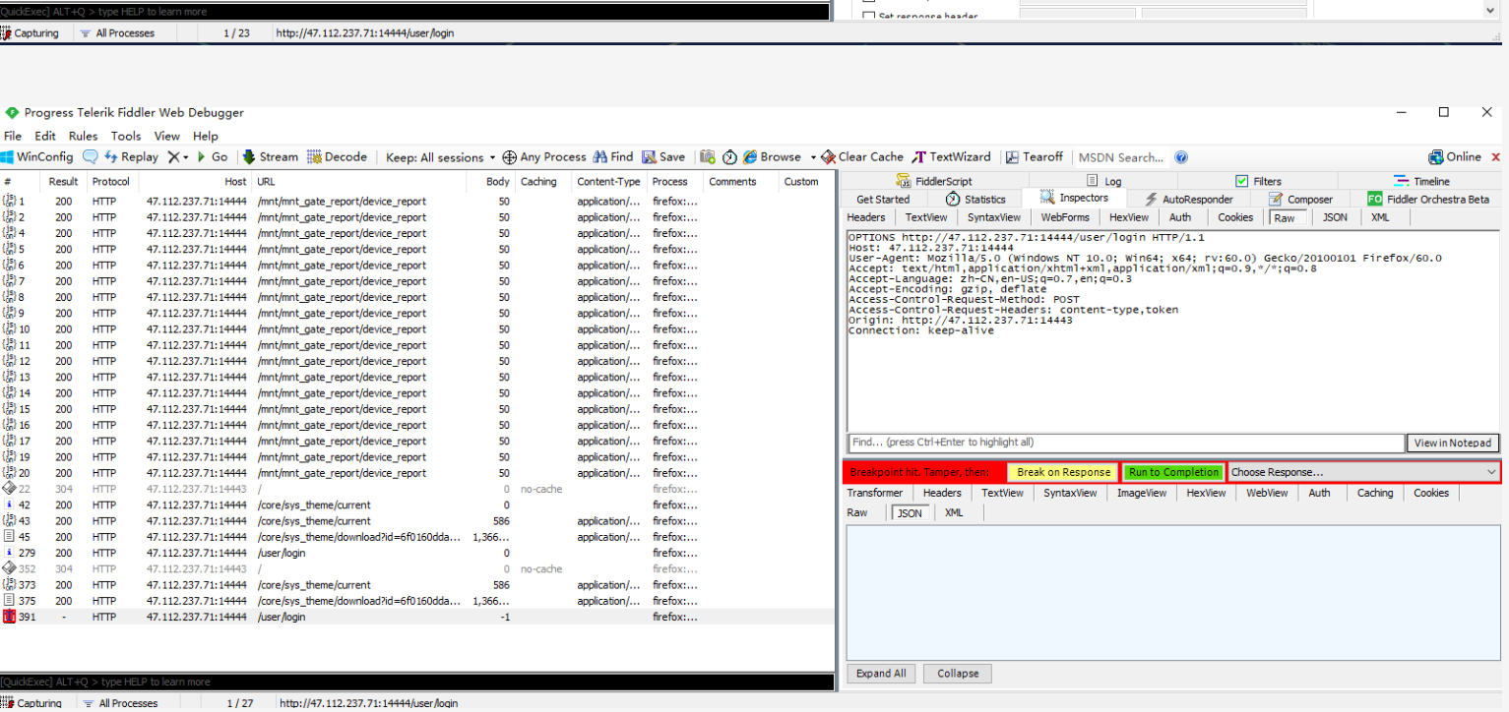This screenshot has height=712, width=1509.
Task: Open the FiddlerScript tab
Action: [934, 181]
